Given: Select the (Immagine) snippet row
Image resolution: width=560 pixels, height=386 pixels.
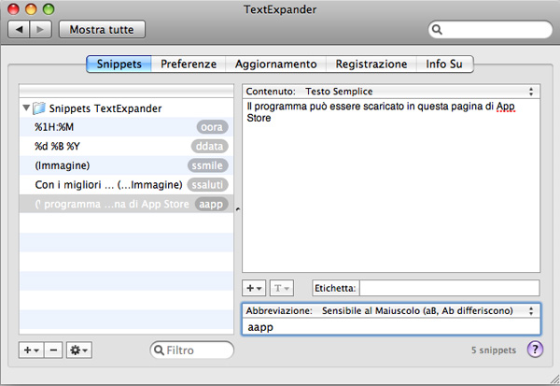Looking at the screenshot, I should click(x=126, y=165).
